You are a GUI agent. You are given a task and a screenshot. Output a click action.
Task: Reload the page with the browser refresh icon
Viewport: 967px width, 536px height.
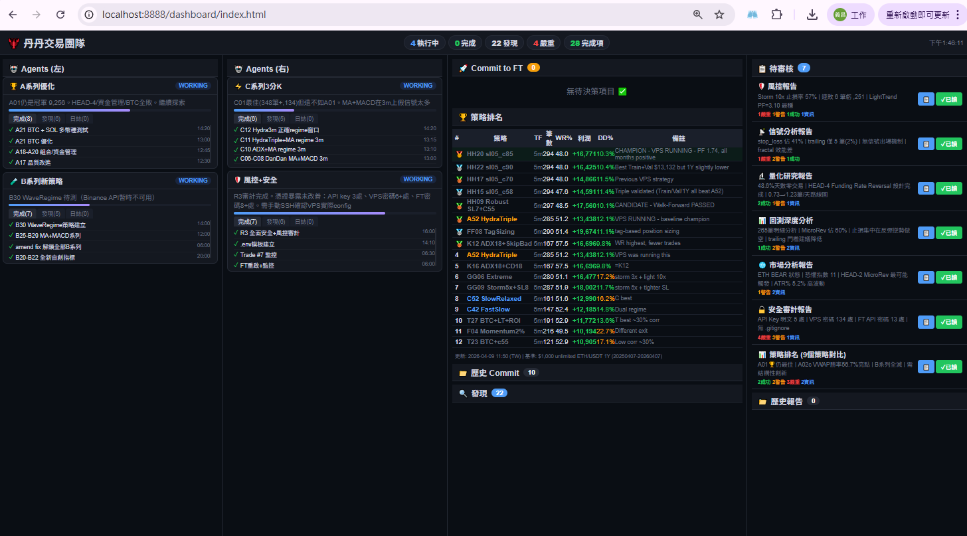tap(60, 15)
